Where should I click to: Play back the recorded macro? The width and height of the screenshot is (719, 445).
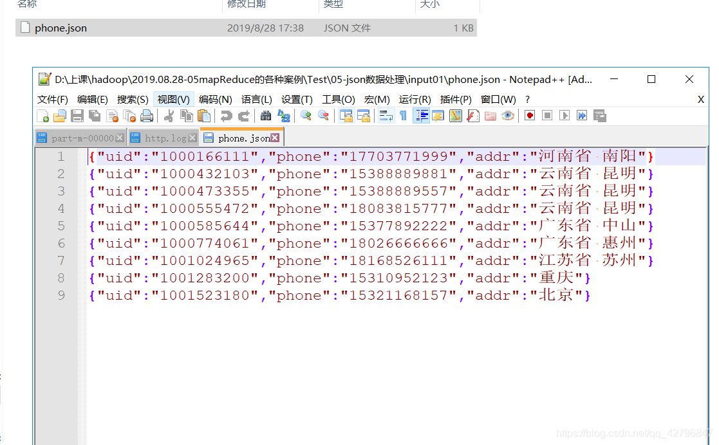pos(565,116)
